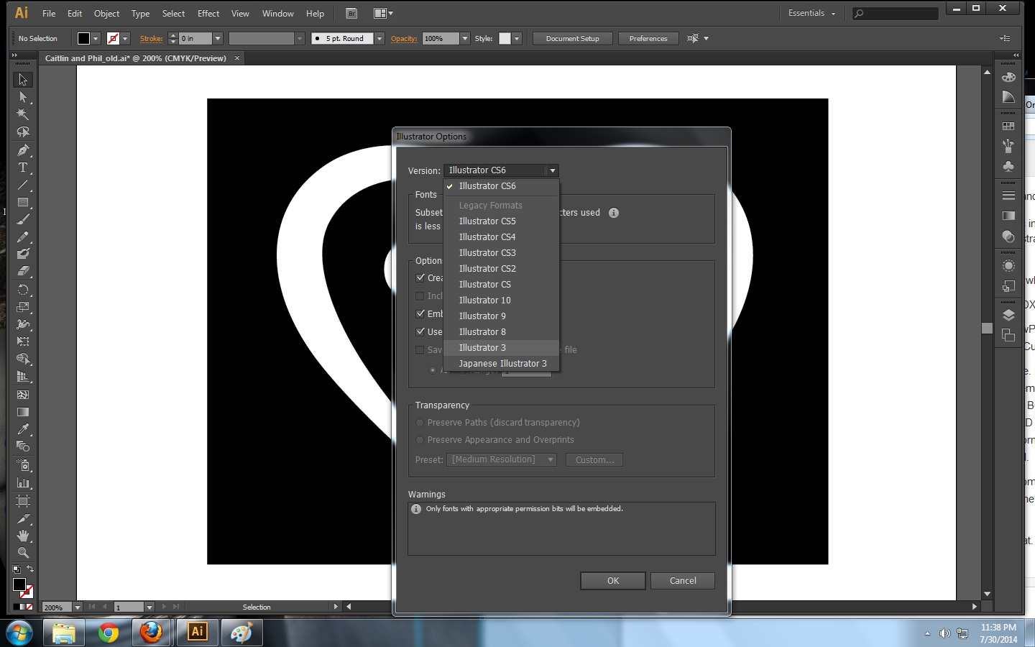
Task: Toggle the first checked Options checkbox (Crea...)
Action: [x=420, y=277]
